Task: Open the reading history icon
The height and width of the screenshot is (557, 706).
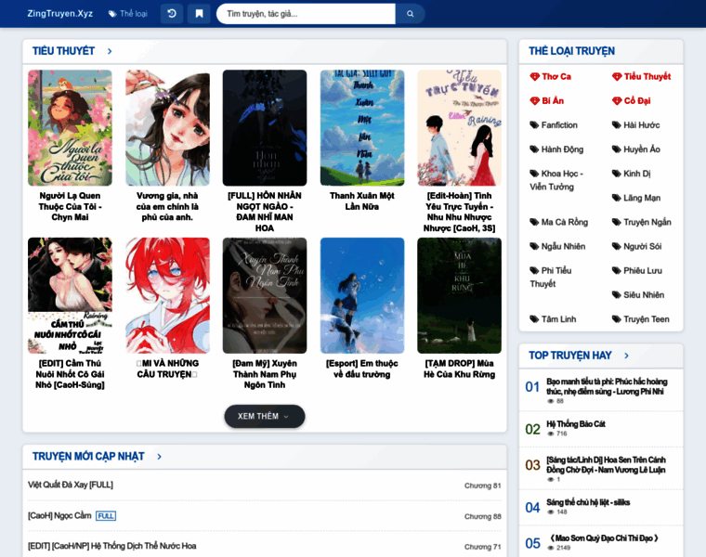Action: coord(172,14)
